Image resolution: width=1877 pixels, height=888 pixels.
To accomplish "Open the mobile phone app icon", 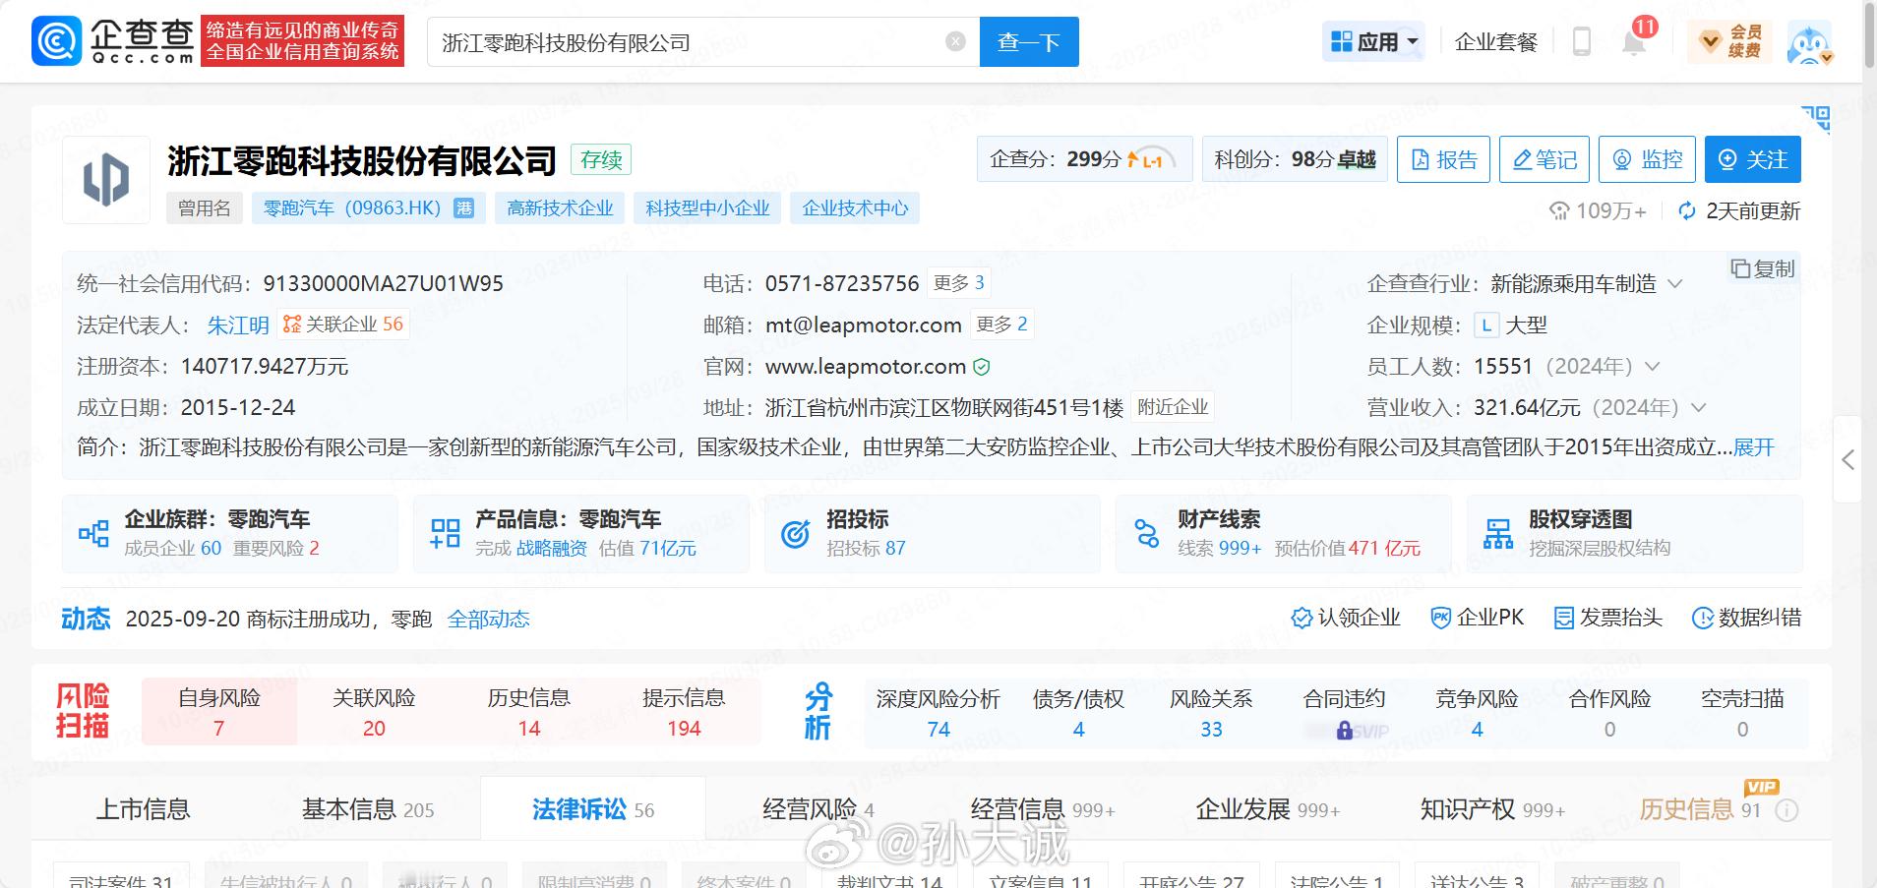I will click(x=1582, y=41).
